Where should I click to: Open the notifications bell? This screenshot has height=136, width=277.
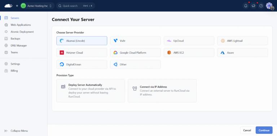[246, 6]
